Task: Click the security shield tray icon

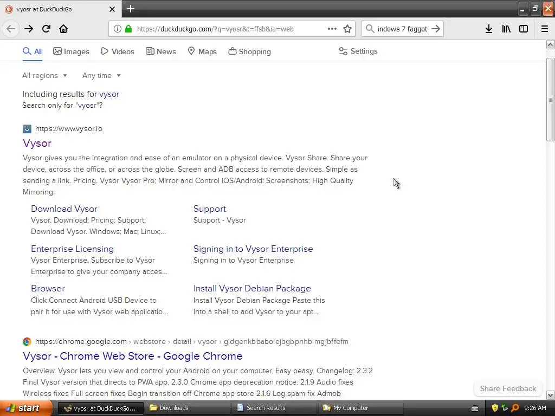Action: [495, 408]
